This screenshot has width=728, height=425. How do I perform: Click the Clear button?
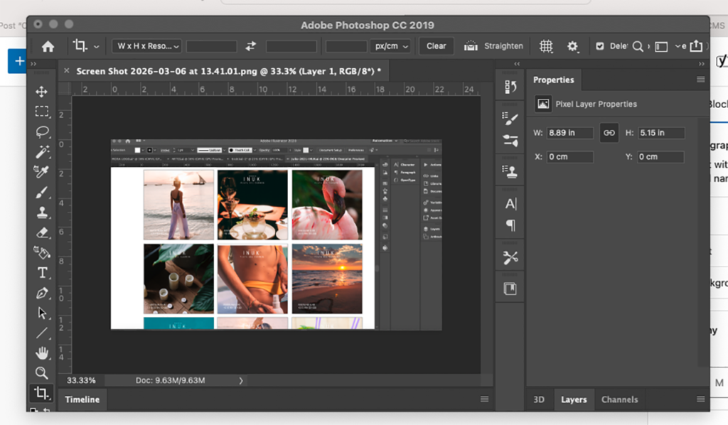click(x=437, y=46)
